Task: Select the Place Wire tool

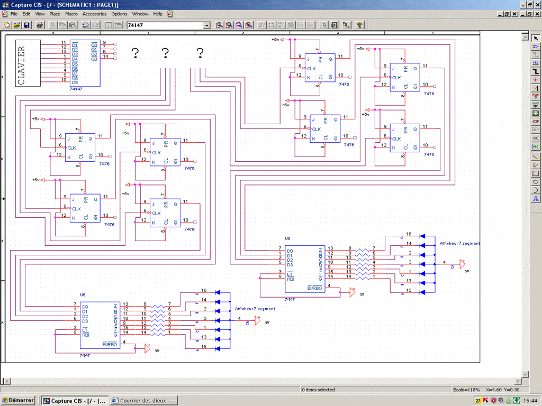Action: [x=536, y=55]
